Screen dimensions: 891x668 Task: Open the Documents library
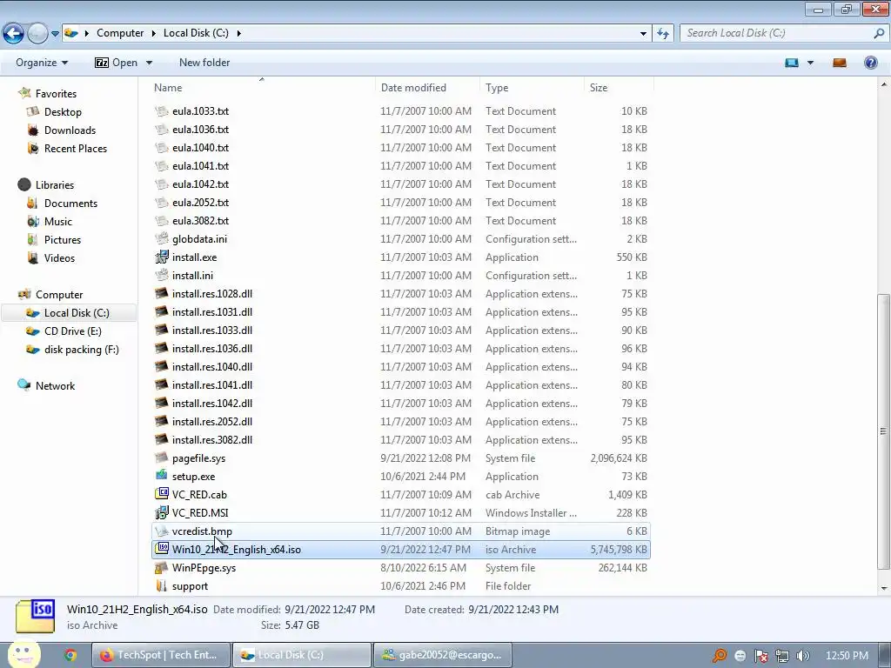pos(70,204)
